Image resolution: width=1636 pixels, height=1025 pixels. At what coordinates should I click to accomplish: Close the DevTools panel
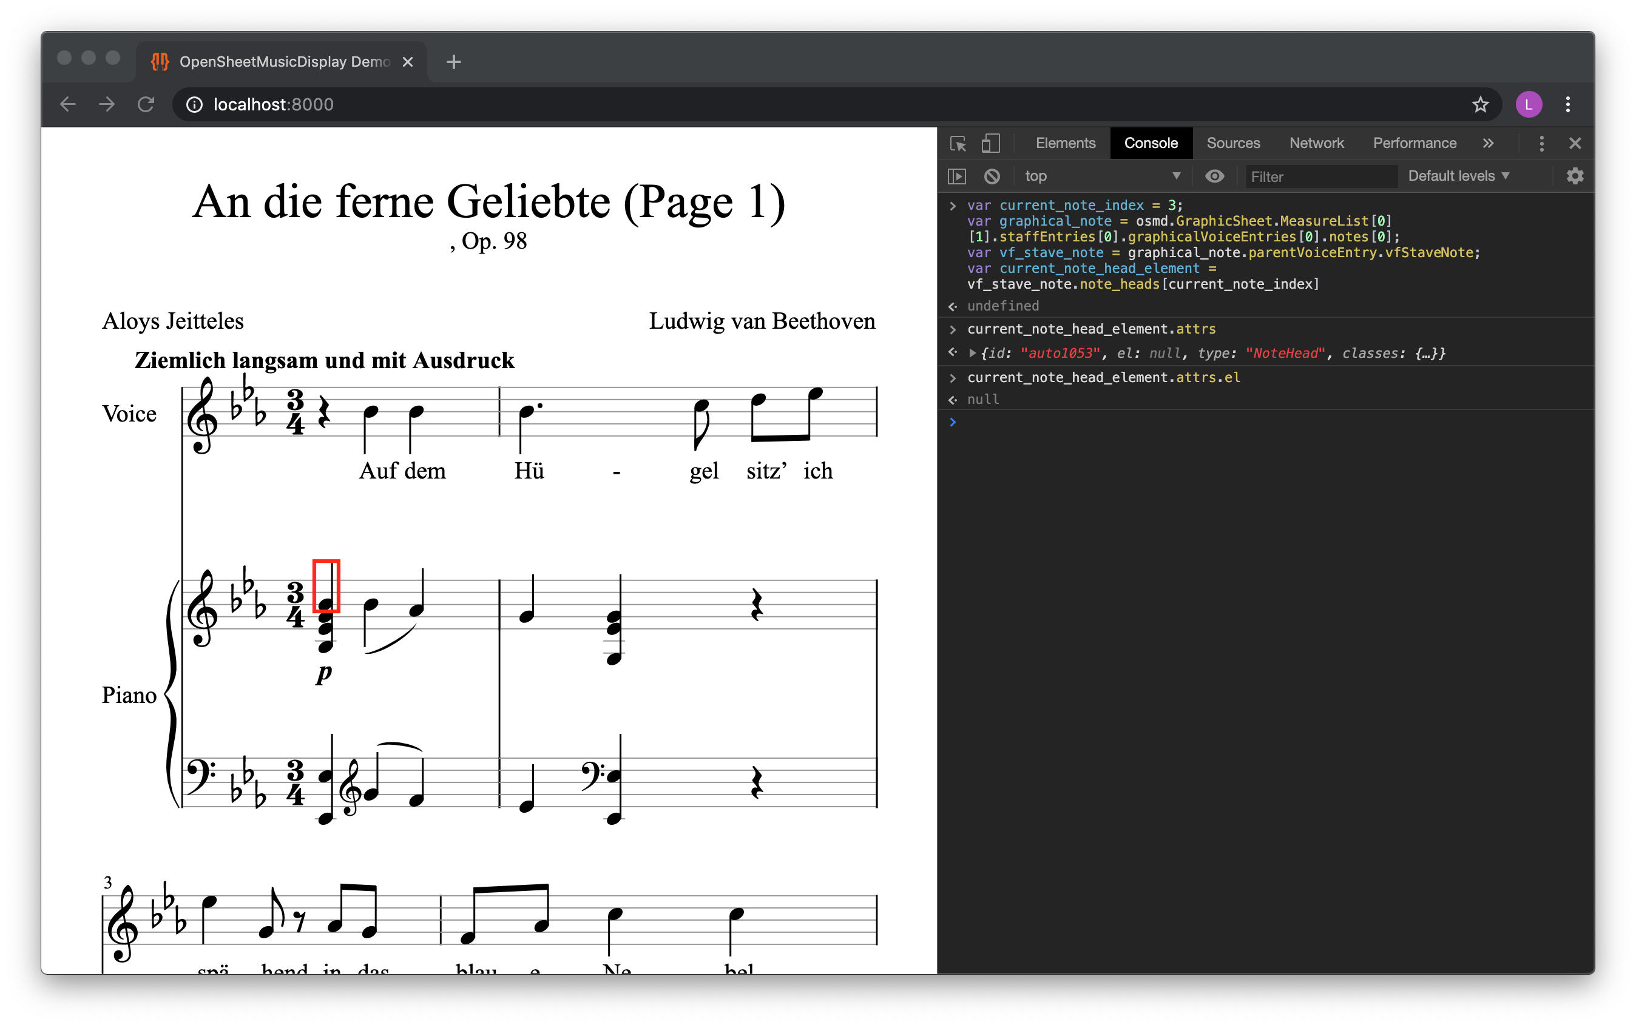coord(1575,143)
